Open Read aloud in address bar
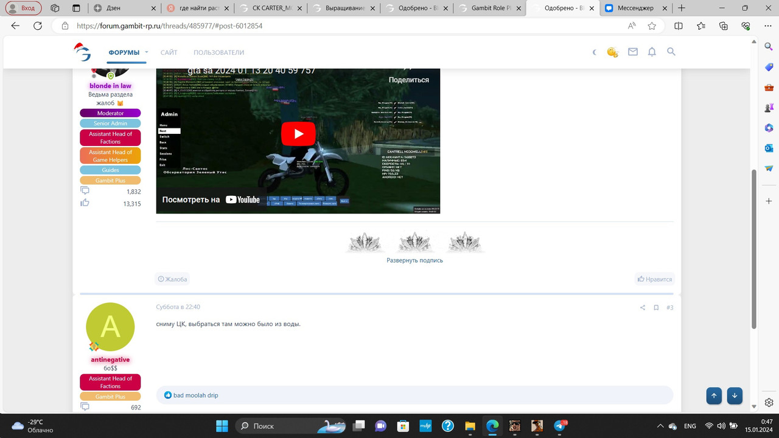The width and height of the screenshot is (779, 438). click(632, 26)
